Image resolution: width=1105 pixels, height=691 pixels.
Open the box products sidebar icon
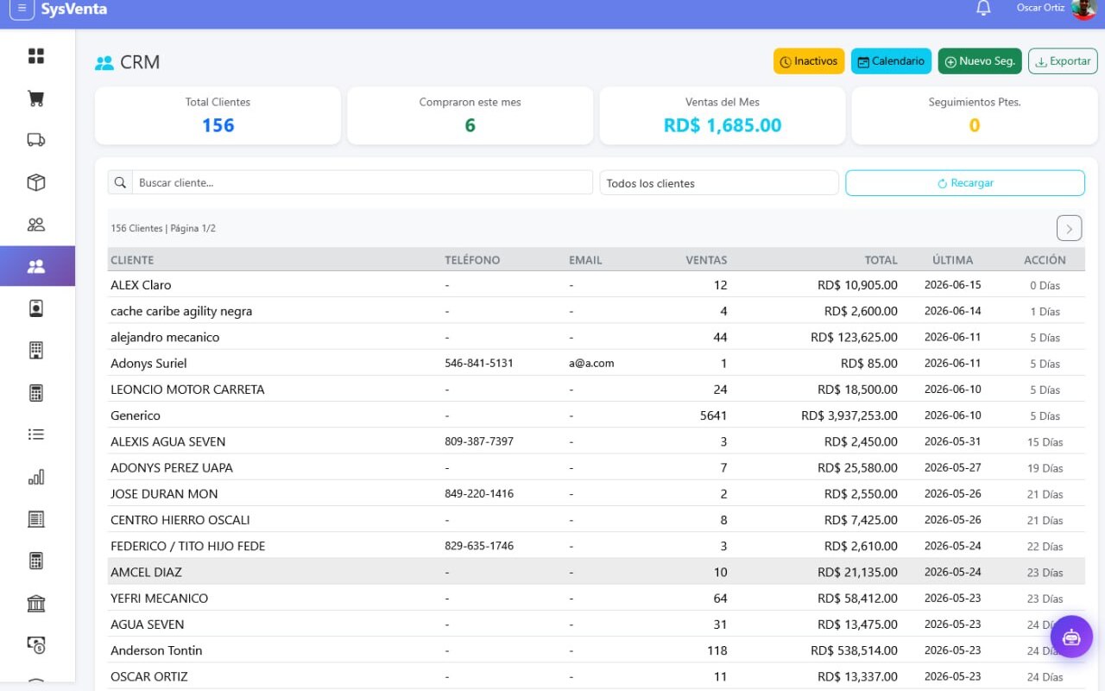click(x=36, y=182)
